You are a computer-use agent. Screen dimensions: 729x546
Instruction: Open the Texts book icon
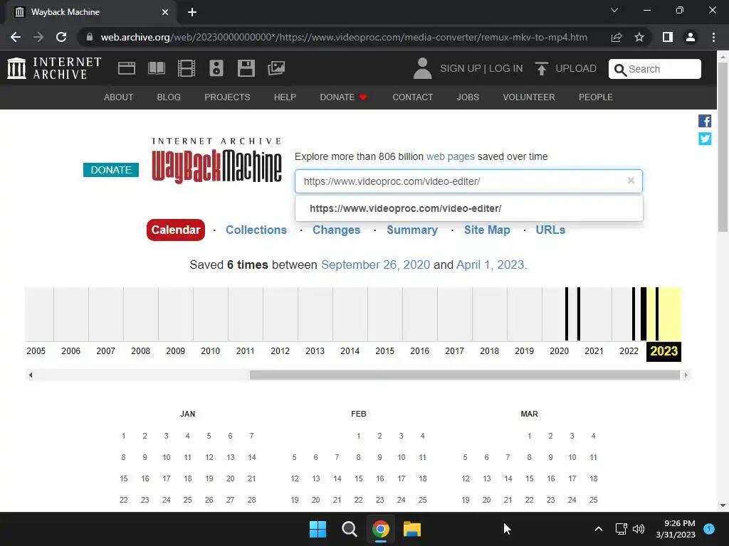click(x=156, y=68)
